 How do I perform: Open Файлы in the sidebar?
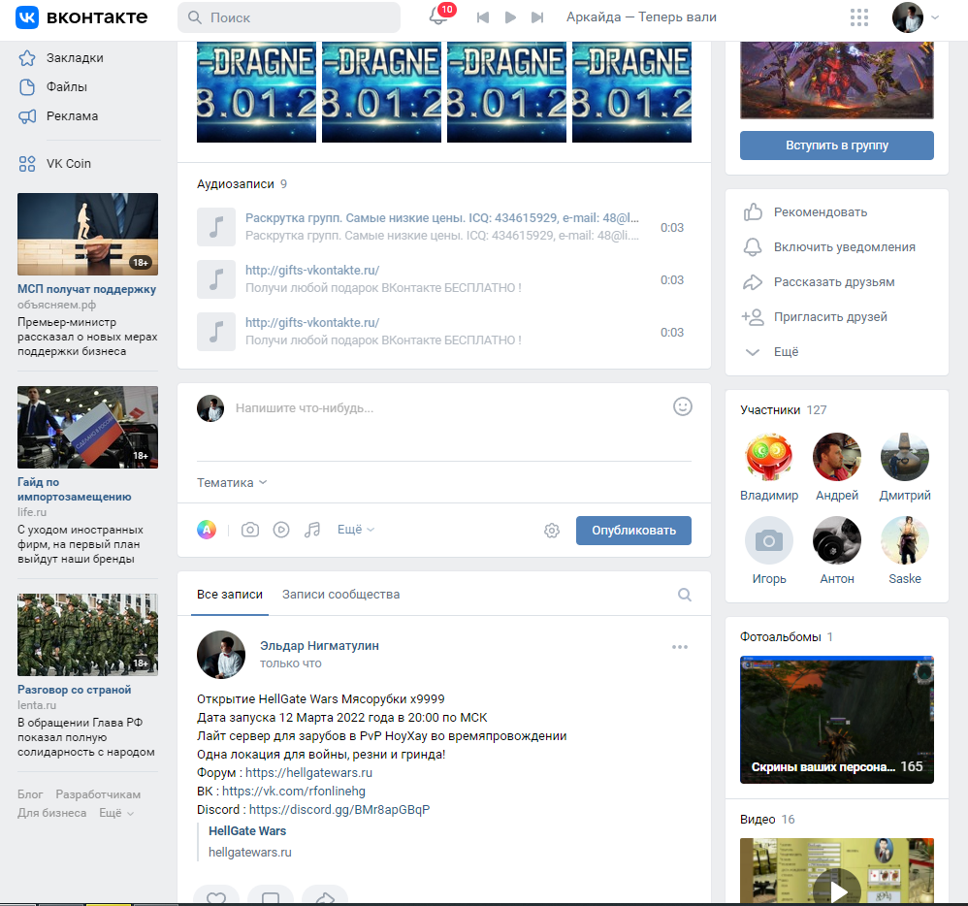click(66, 87)
